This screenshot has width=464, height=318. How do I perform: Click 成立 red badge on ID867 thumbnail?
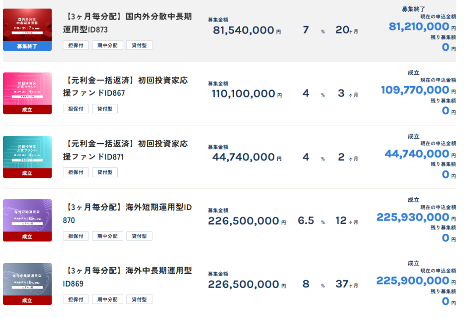[27, 110]
